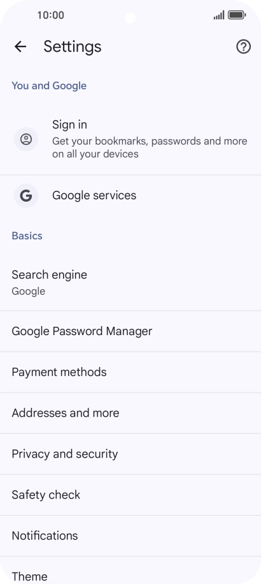Screen dimensions: 261x584
Task: Open the help question mark icon
Action: coord(244,47)
